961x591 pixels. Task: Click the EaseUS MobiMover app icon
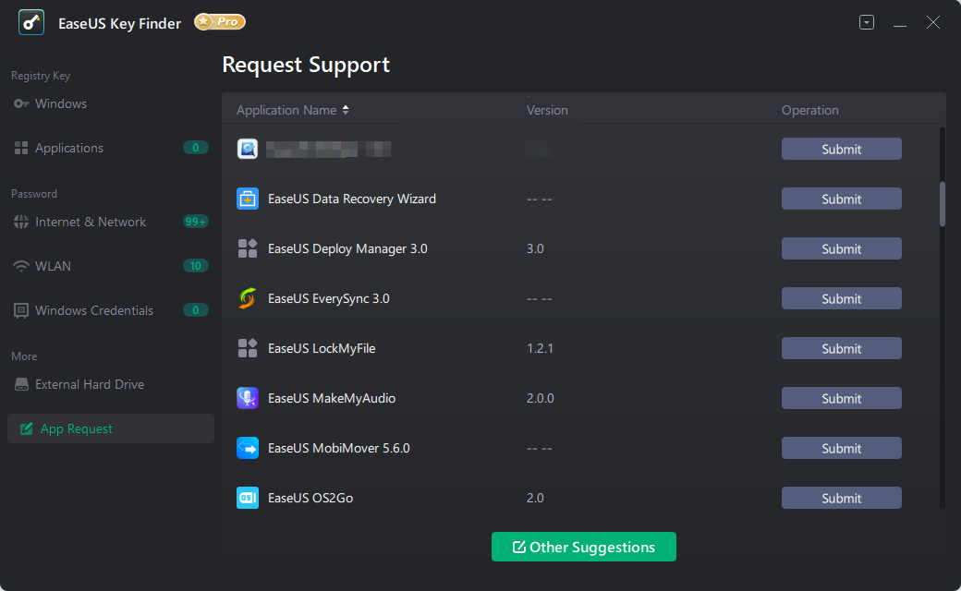pyautogui.click(x=248, y=448)
